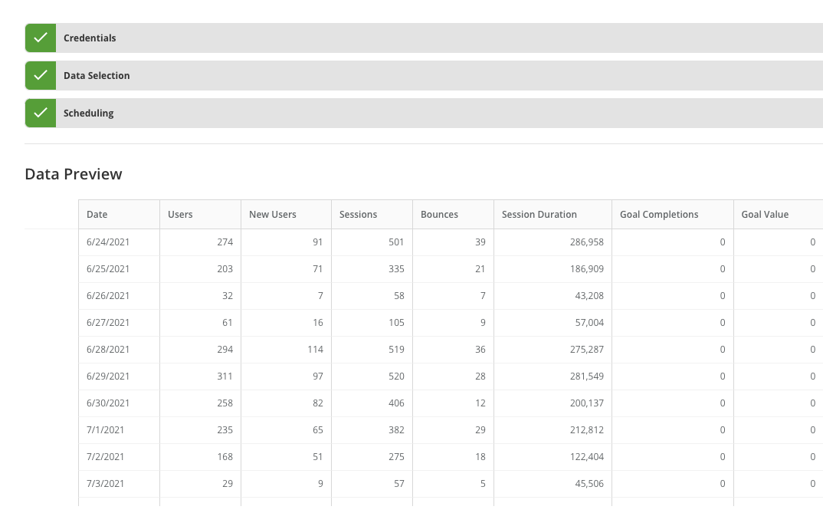Expand the Credentials section
Viewport: 823px width, 513px height.
(x=90, y=38)
